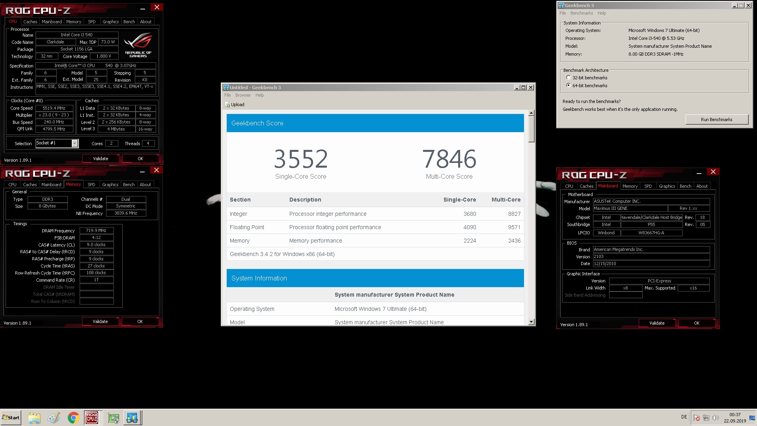Image resolution: width=757 pixels, height=426 pixels.
Task: Open File menu in Geekbench 3 launcher
Action: pyautogui.click(x=563, y=13)
